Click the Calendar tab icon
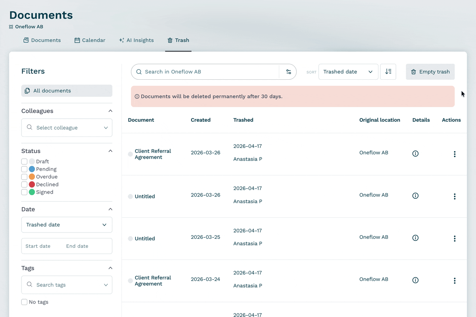This screenshot has height=317, width=476. click(77, 40)
